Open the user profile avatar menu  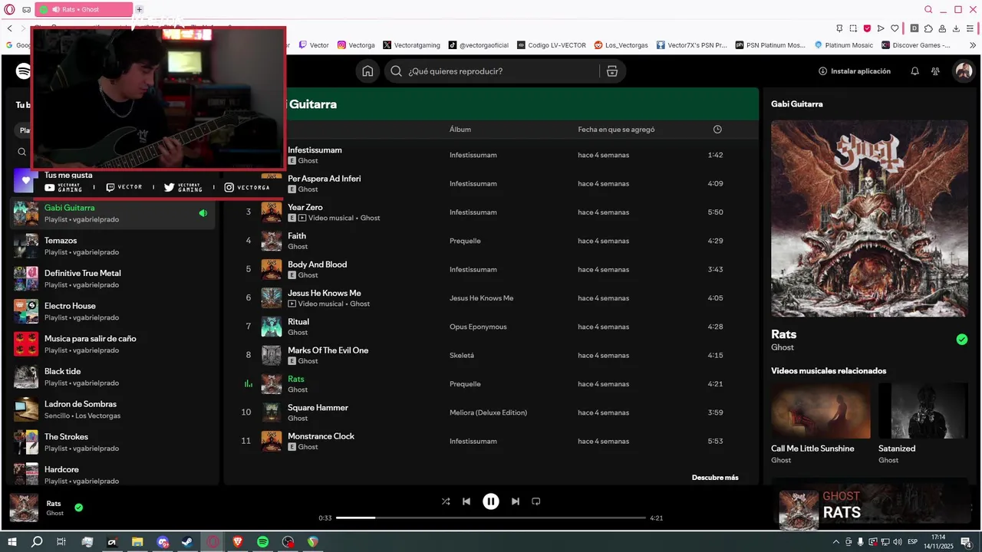point(964,71)
